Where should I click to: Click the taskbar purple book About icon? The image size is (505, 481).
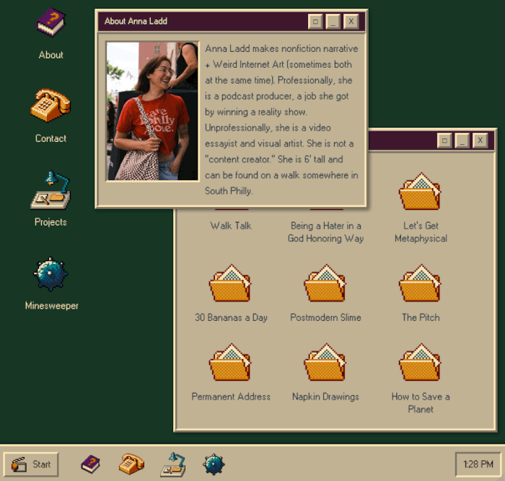pos(90,464)
